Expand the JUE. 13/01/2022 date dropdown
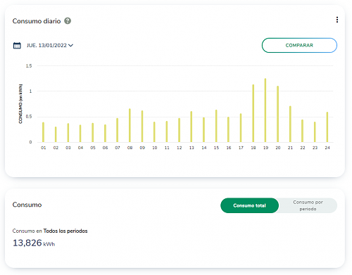This screenshot has height=275, width=352. (50, 45)
